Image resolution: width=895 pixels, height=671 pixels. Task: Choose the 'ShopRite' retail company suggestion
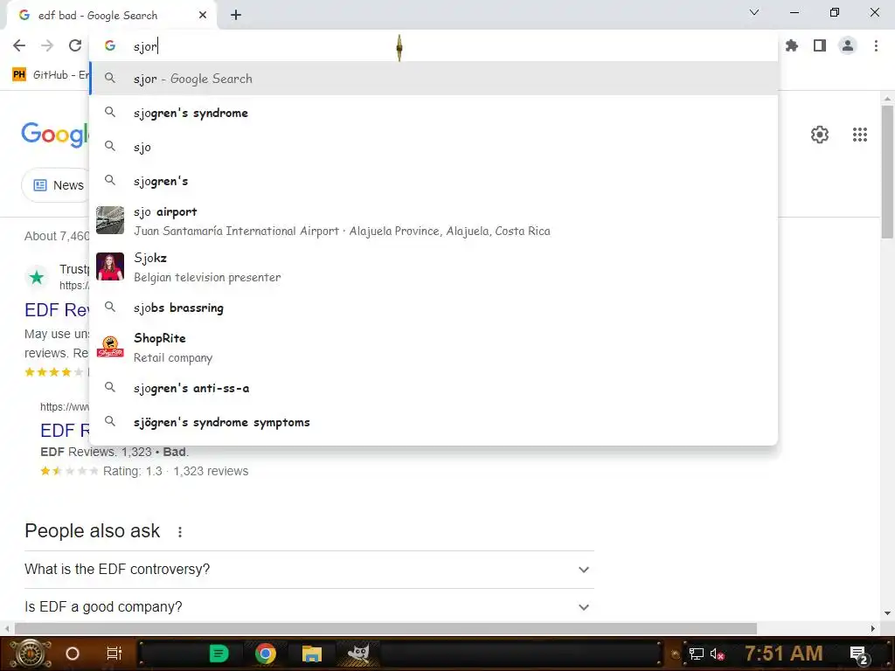[434, 348]
